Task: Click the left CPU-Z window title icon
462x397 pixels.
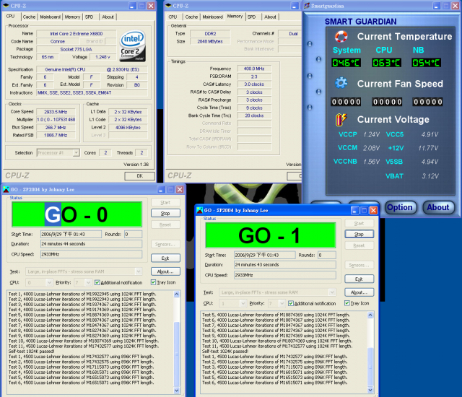Action: [x=6, y=6]
